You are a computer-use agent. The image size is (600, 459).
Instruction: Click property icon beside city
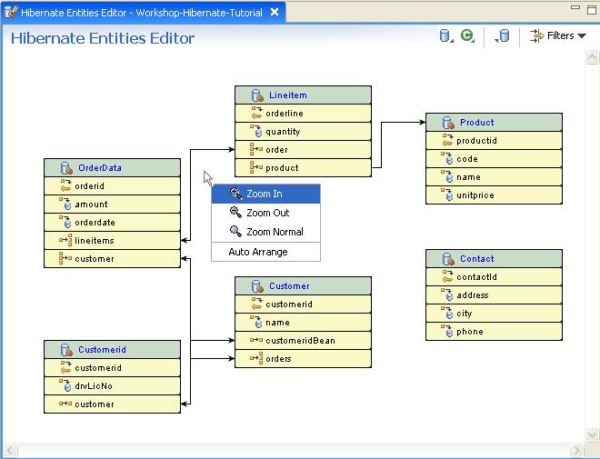point(447,313)
